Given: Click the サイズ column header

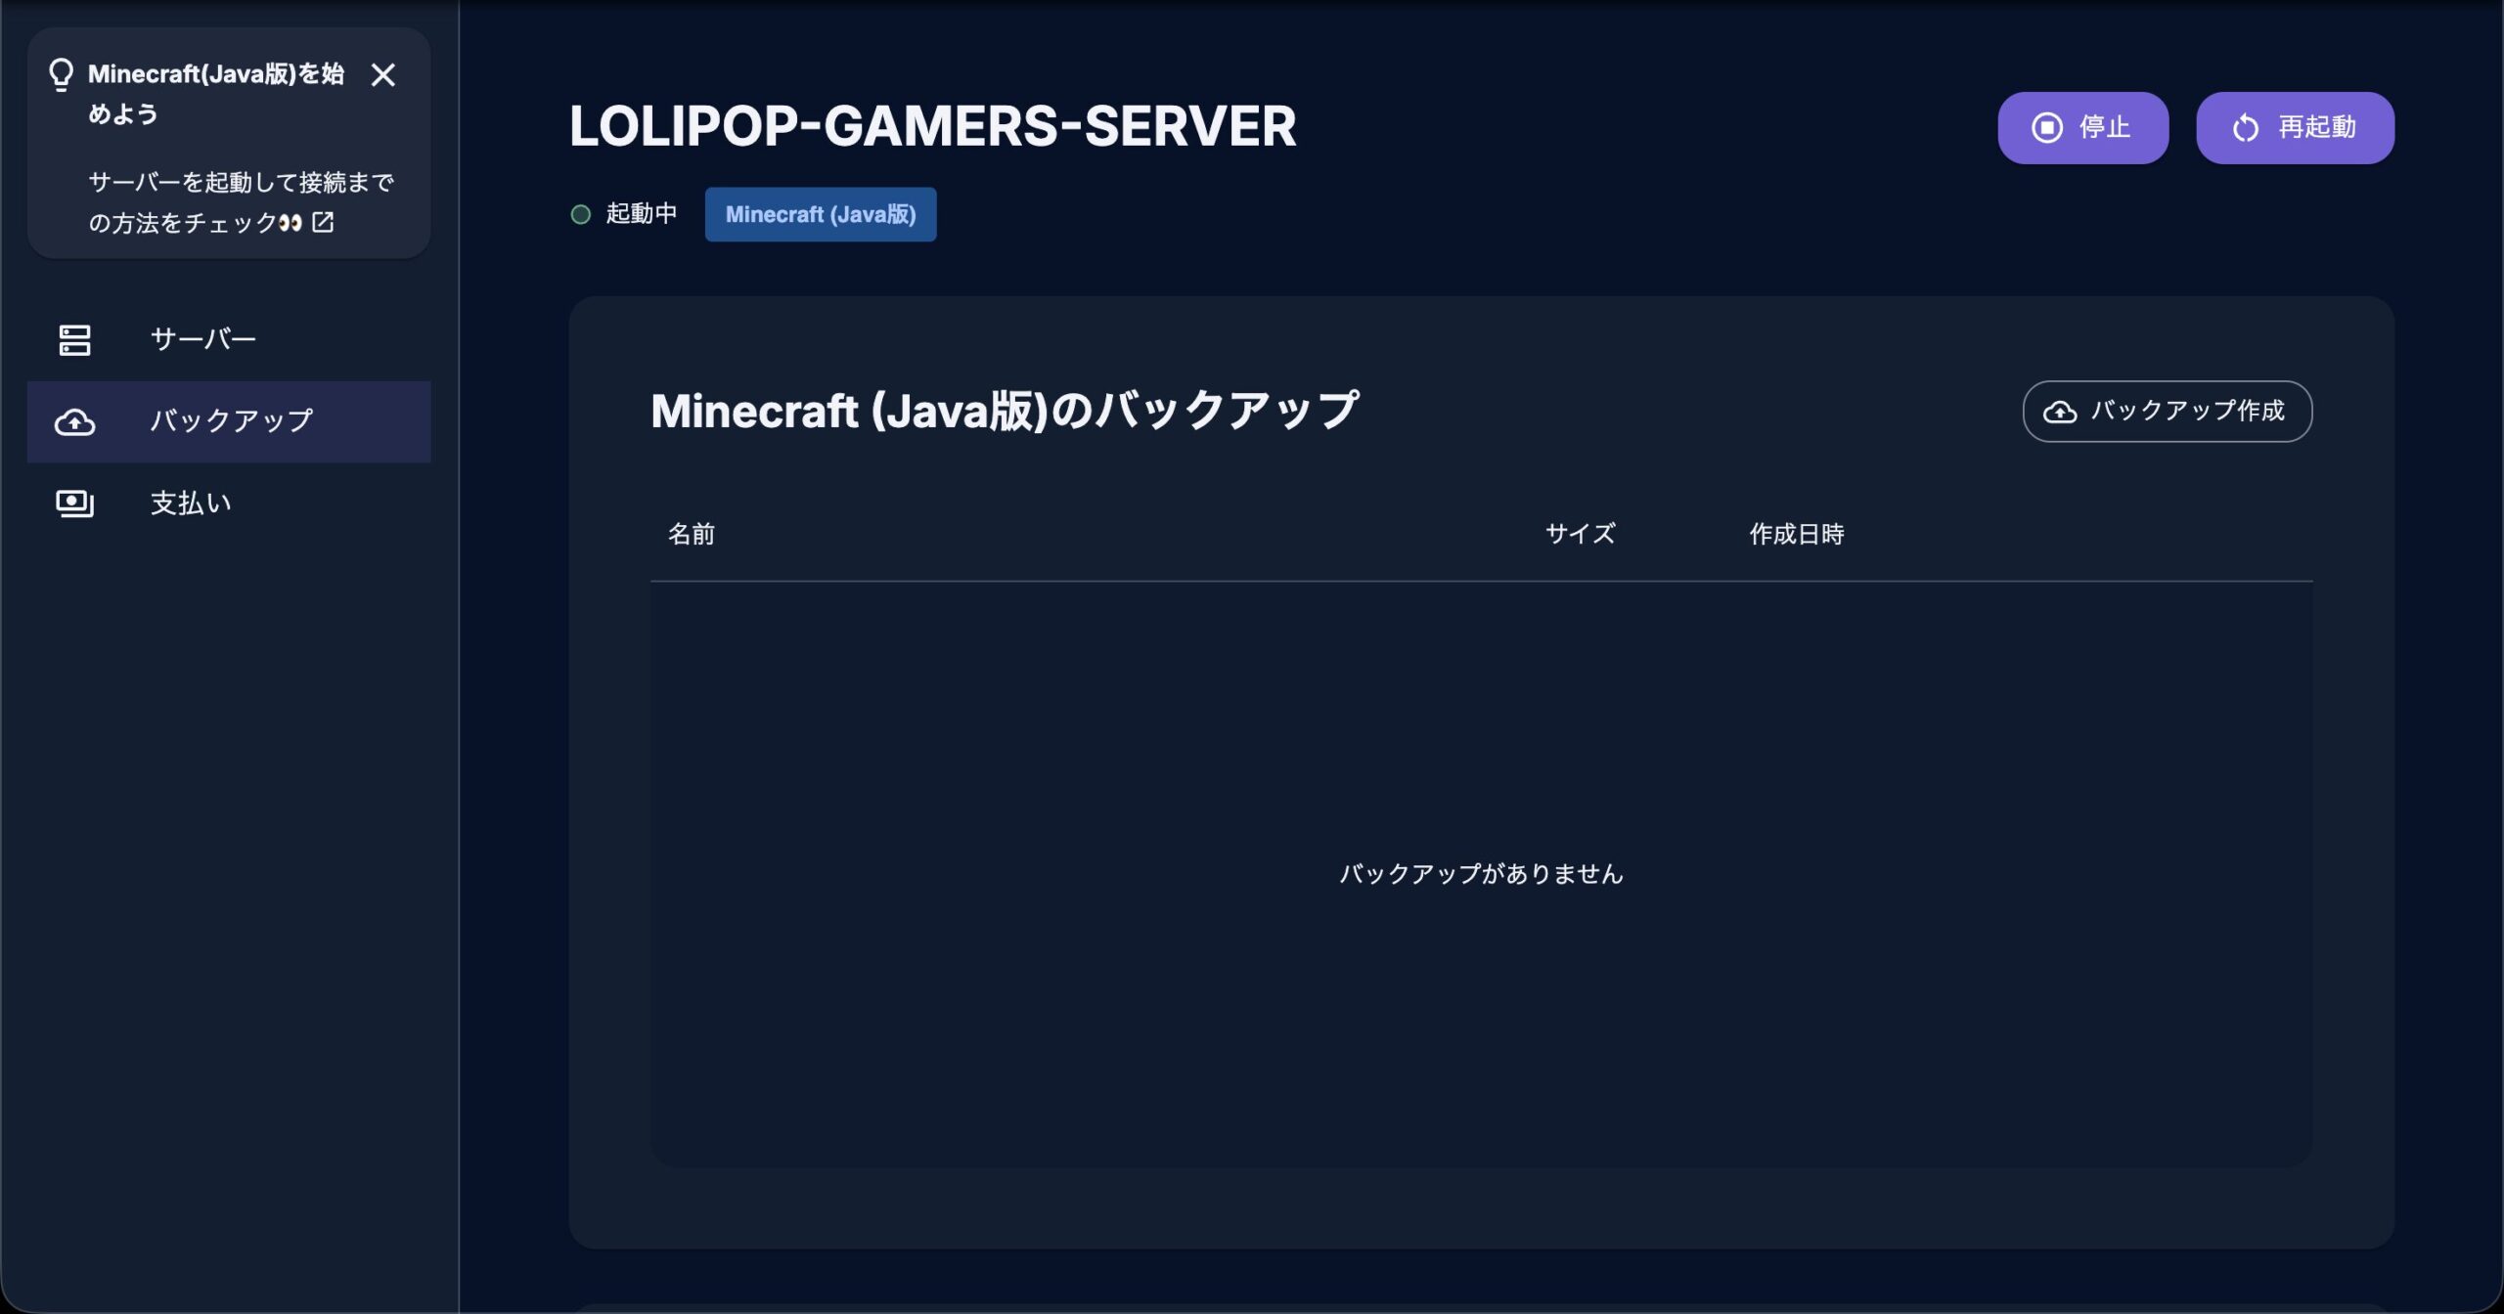Looking at the screenshot, I should (x=1581, y=534).
